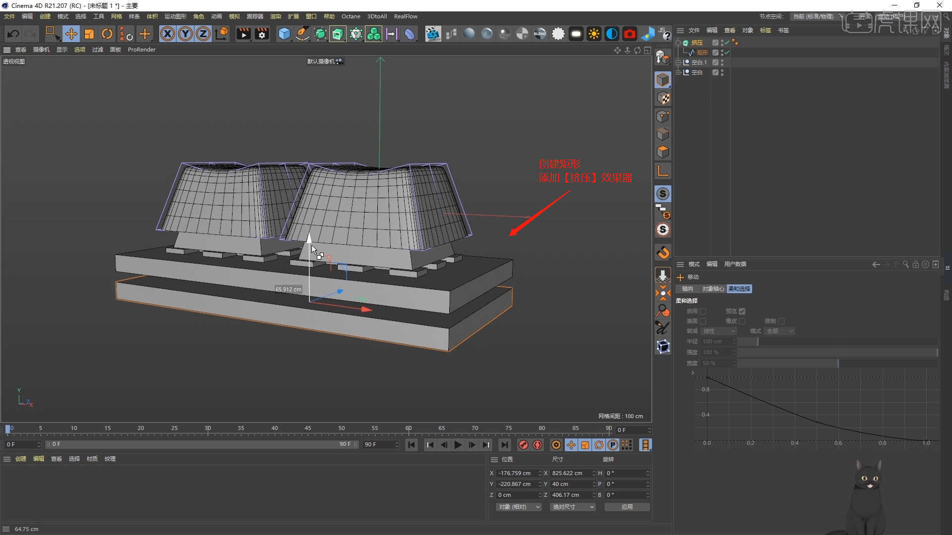This screenshot has width=952, height=535.
Task: Open Render Settings clapperboard with gear
Action: point(262,34)
